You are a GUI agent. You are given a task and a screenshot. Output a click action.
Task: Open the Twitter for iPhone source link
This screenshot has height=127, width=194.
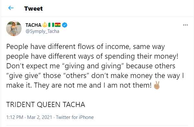click(75, 117)
